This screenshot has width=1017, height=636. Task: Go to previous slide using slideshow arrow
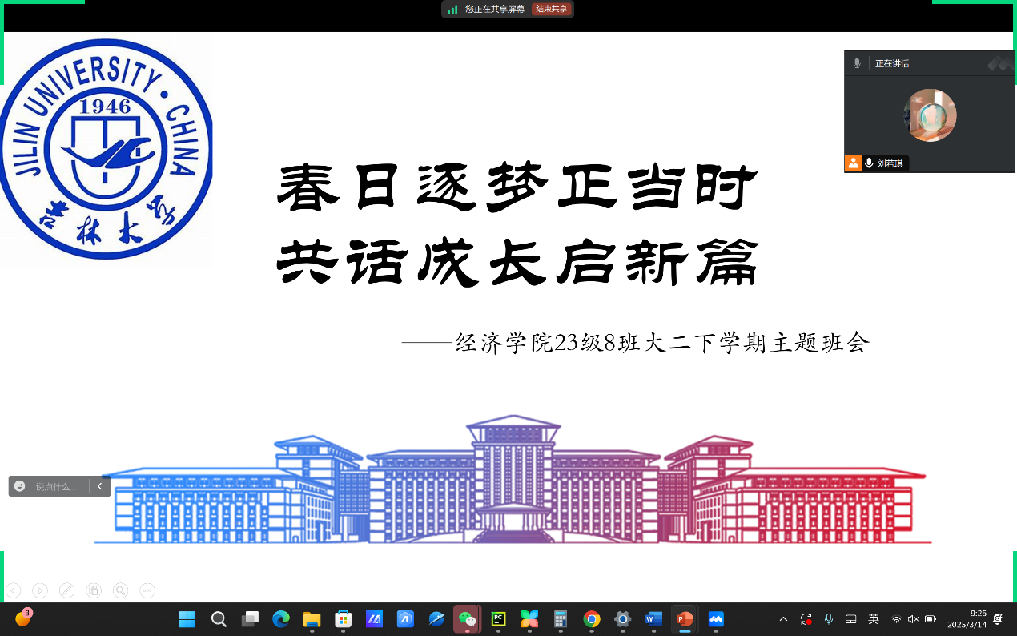pyautogui.click(x=13, y=591)
